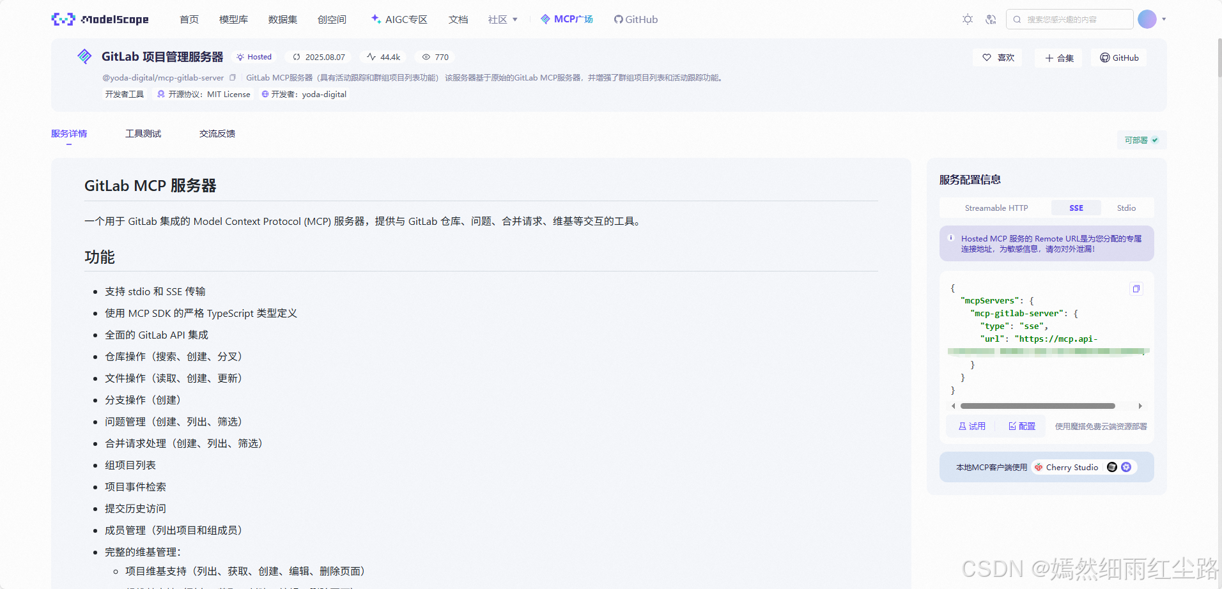Add to collection via 合集 button
The width and height of the screenshot is (1222, 589).
tap(1059, 58)
